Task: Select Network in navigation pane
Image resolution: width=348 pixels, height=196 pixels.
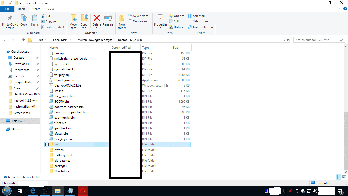Action: click(x=17, y=129)
